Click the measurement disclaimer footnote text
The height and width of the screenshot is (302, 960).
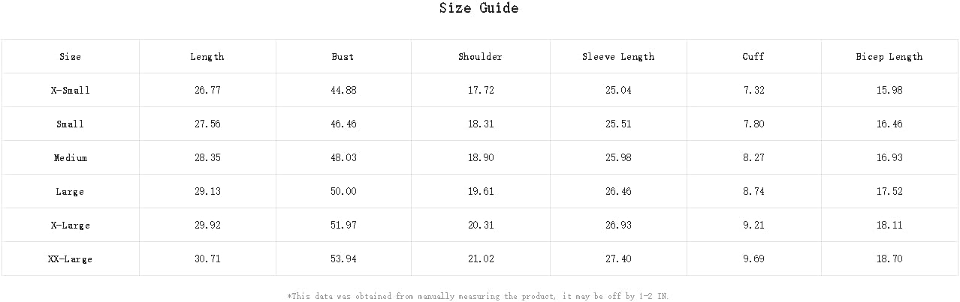click(478, 296)
